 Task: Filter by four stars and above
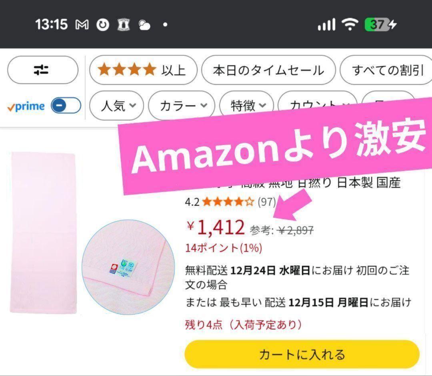pos(143,70)
